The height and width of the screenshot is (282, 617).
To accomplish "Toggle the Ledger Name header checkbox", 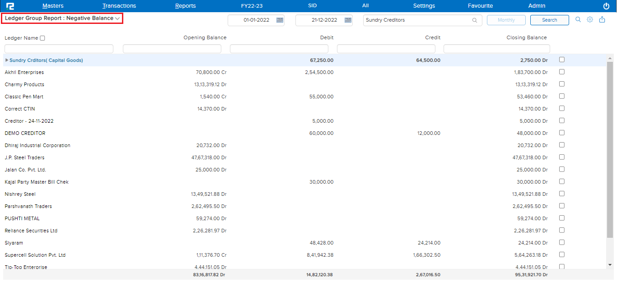I will [x=42, y=38].
